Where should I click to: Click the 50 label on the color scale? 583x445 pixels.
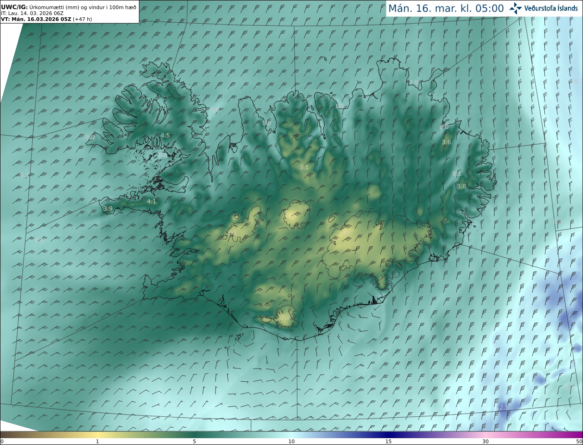(579, 441)
